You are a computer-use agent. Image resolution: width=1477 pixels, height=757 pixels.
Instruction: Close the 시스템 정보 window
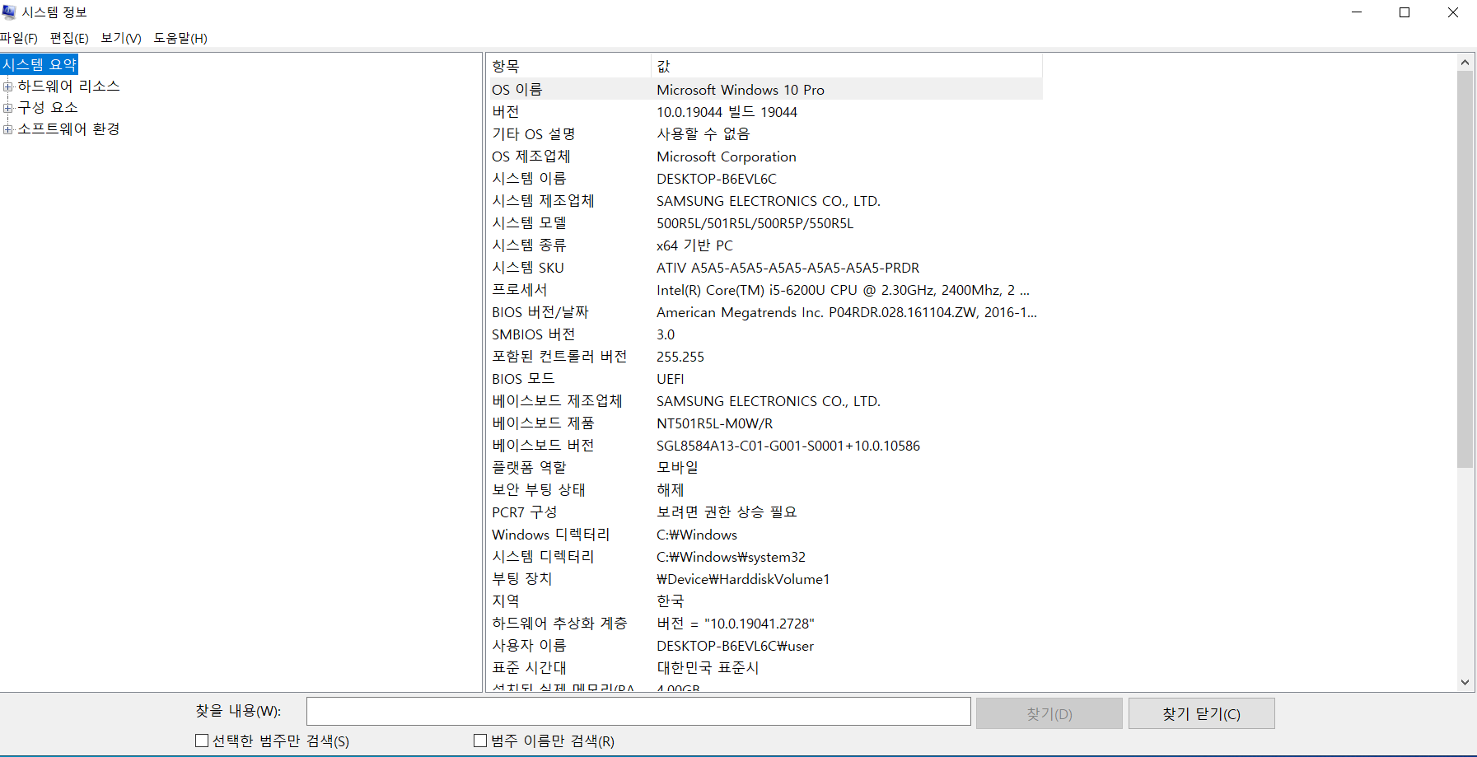tap(1453, 12)
